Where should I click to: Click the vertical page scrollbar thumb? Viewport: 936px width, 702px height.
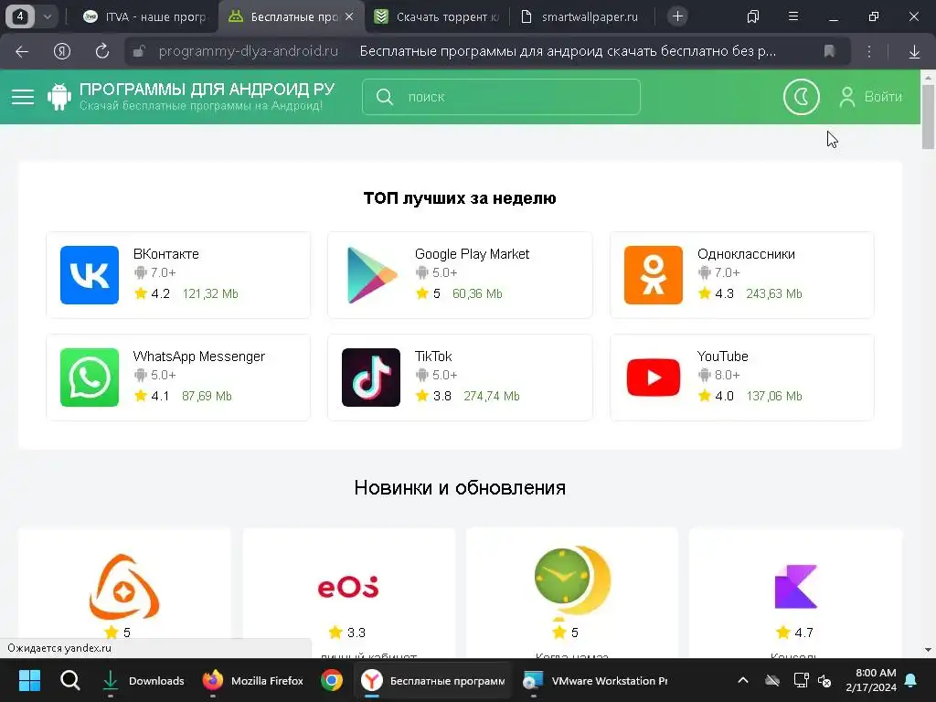[x=928, y=116]
